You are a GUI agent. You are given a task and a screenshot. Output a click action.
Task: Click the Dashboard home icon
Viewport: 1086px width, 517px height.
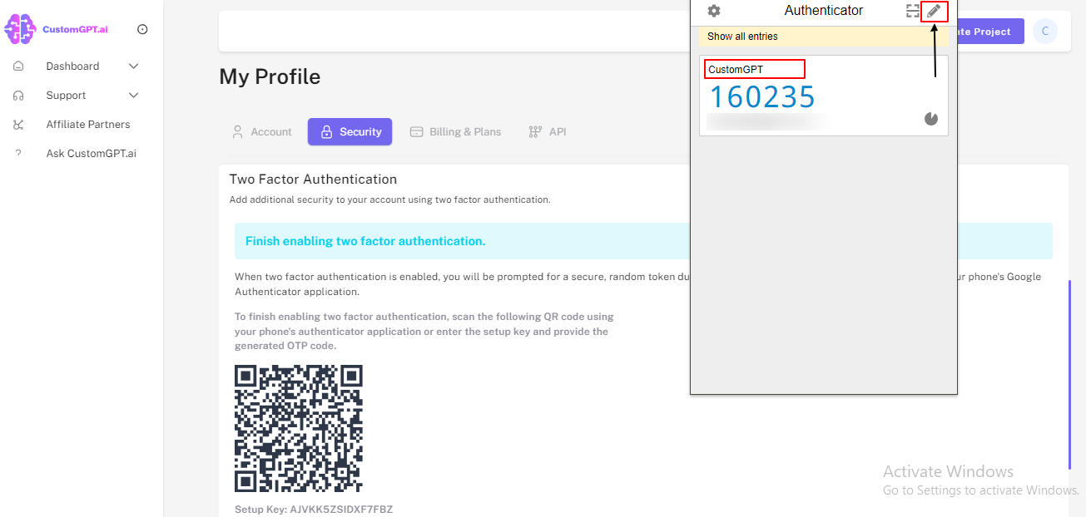[18, 66]
